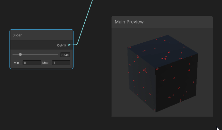The image size is (222, 130).
Task: Click the Max label in Slider node
Action: tap(45, 63)
